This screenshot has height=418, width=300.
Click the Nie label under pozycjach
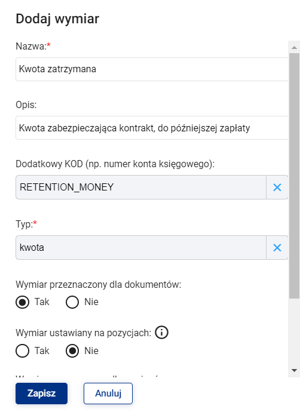tap(91, 351)
